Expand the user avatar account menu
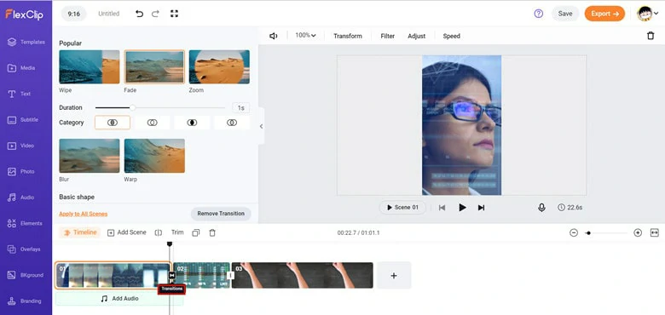The height and width of the screenshot is (315, 665). 648,14
